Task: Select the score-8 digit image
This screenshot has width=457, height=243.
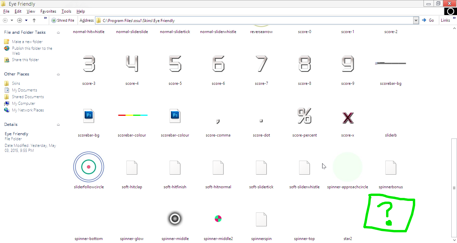Action: 304,64
